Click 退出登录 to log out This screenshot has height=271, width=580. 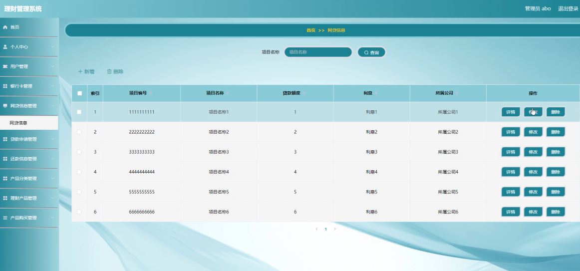point(568,8)
